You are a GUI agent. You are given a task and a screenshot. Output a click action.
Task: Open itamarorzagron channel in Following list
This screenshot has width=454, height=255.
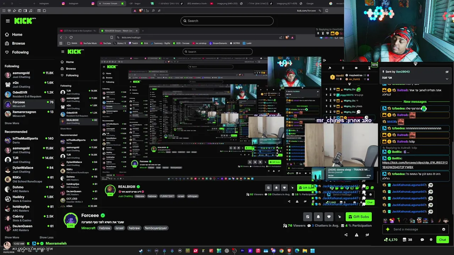coord(28,114)
